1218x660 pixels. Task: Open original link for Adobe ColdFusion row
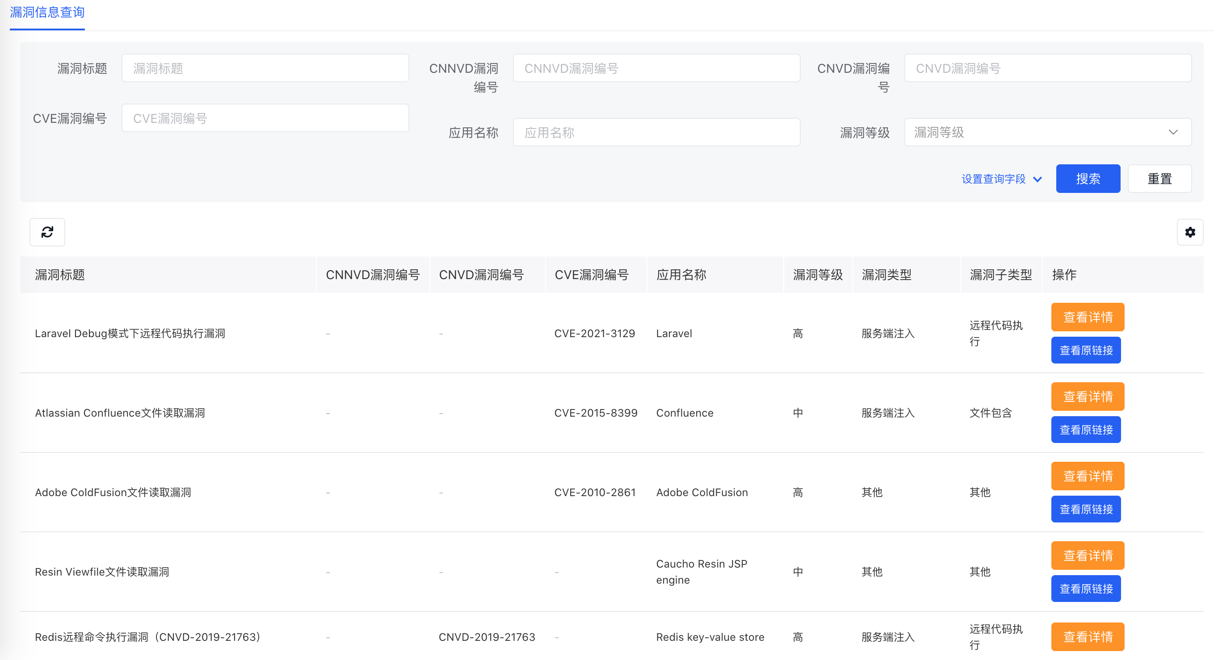click(x=1086, y=509)
